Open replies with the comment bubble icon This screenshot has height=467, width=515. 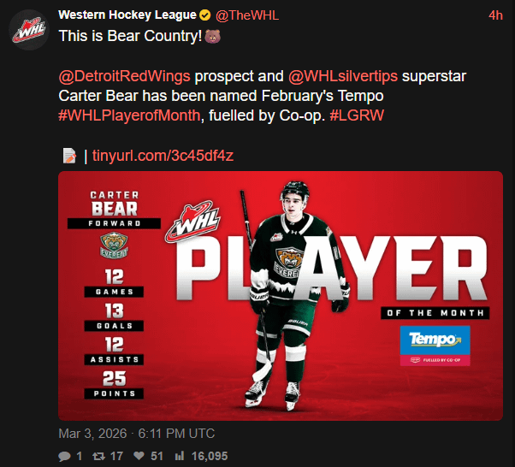65,456
